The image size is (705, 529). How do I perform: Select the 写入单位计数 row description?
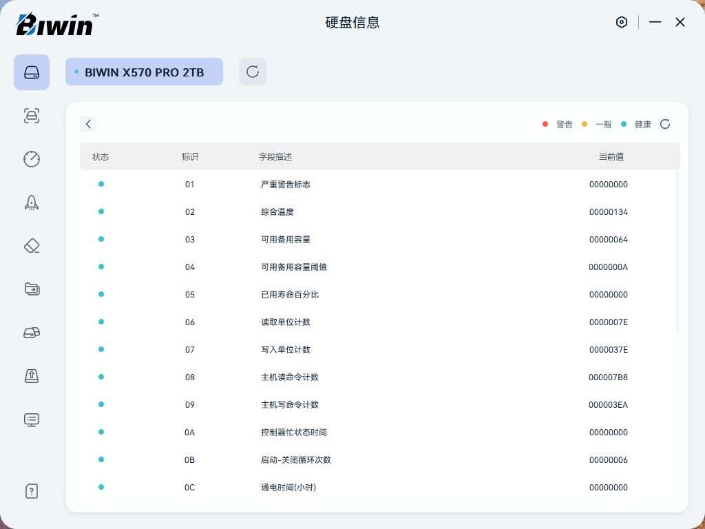pyautogui.click(x=286, y=349)
